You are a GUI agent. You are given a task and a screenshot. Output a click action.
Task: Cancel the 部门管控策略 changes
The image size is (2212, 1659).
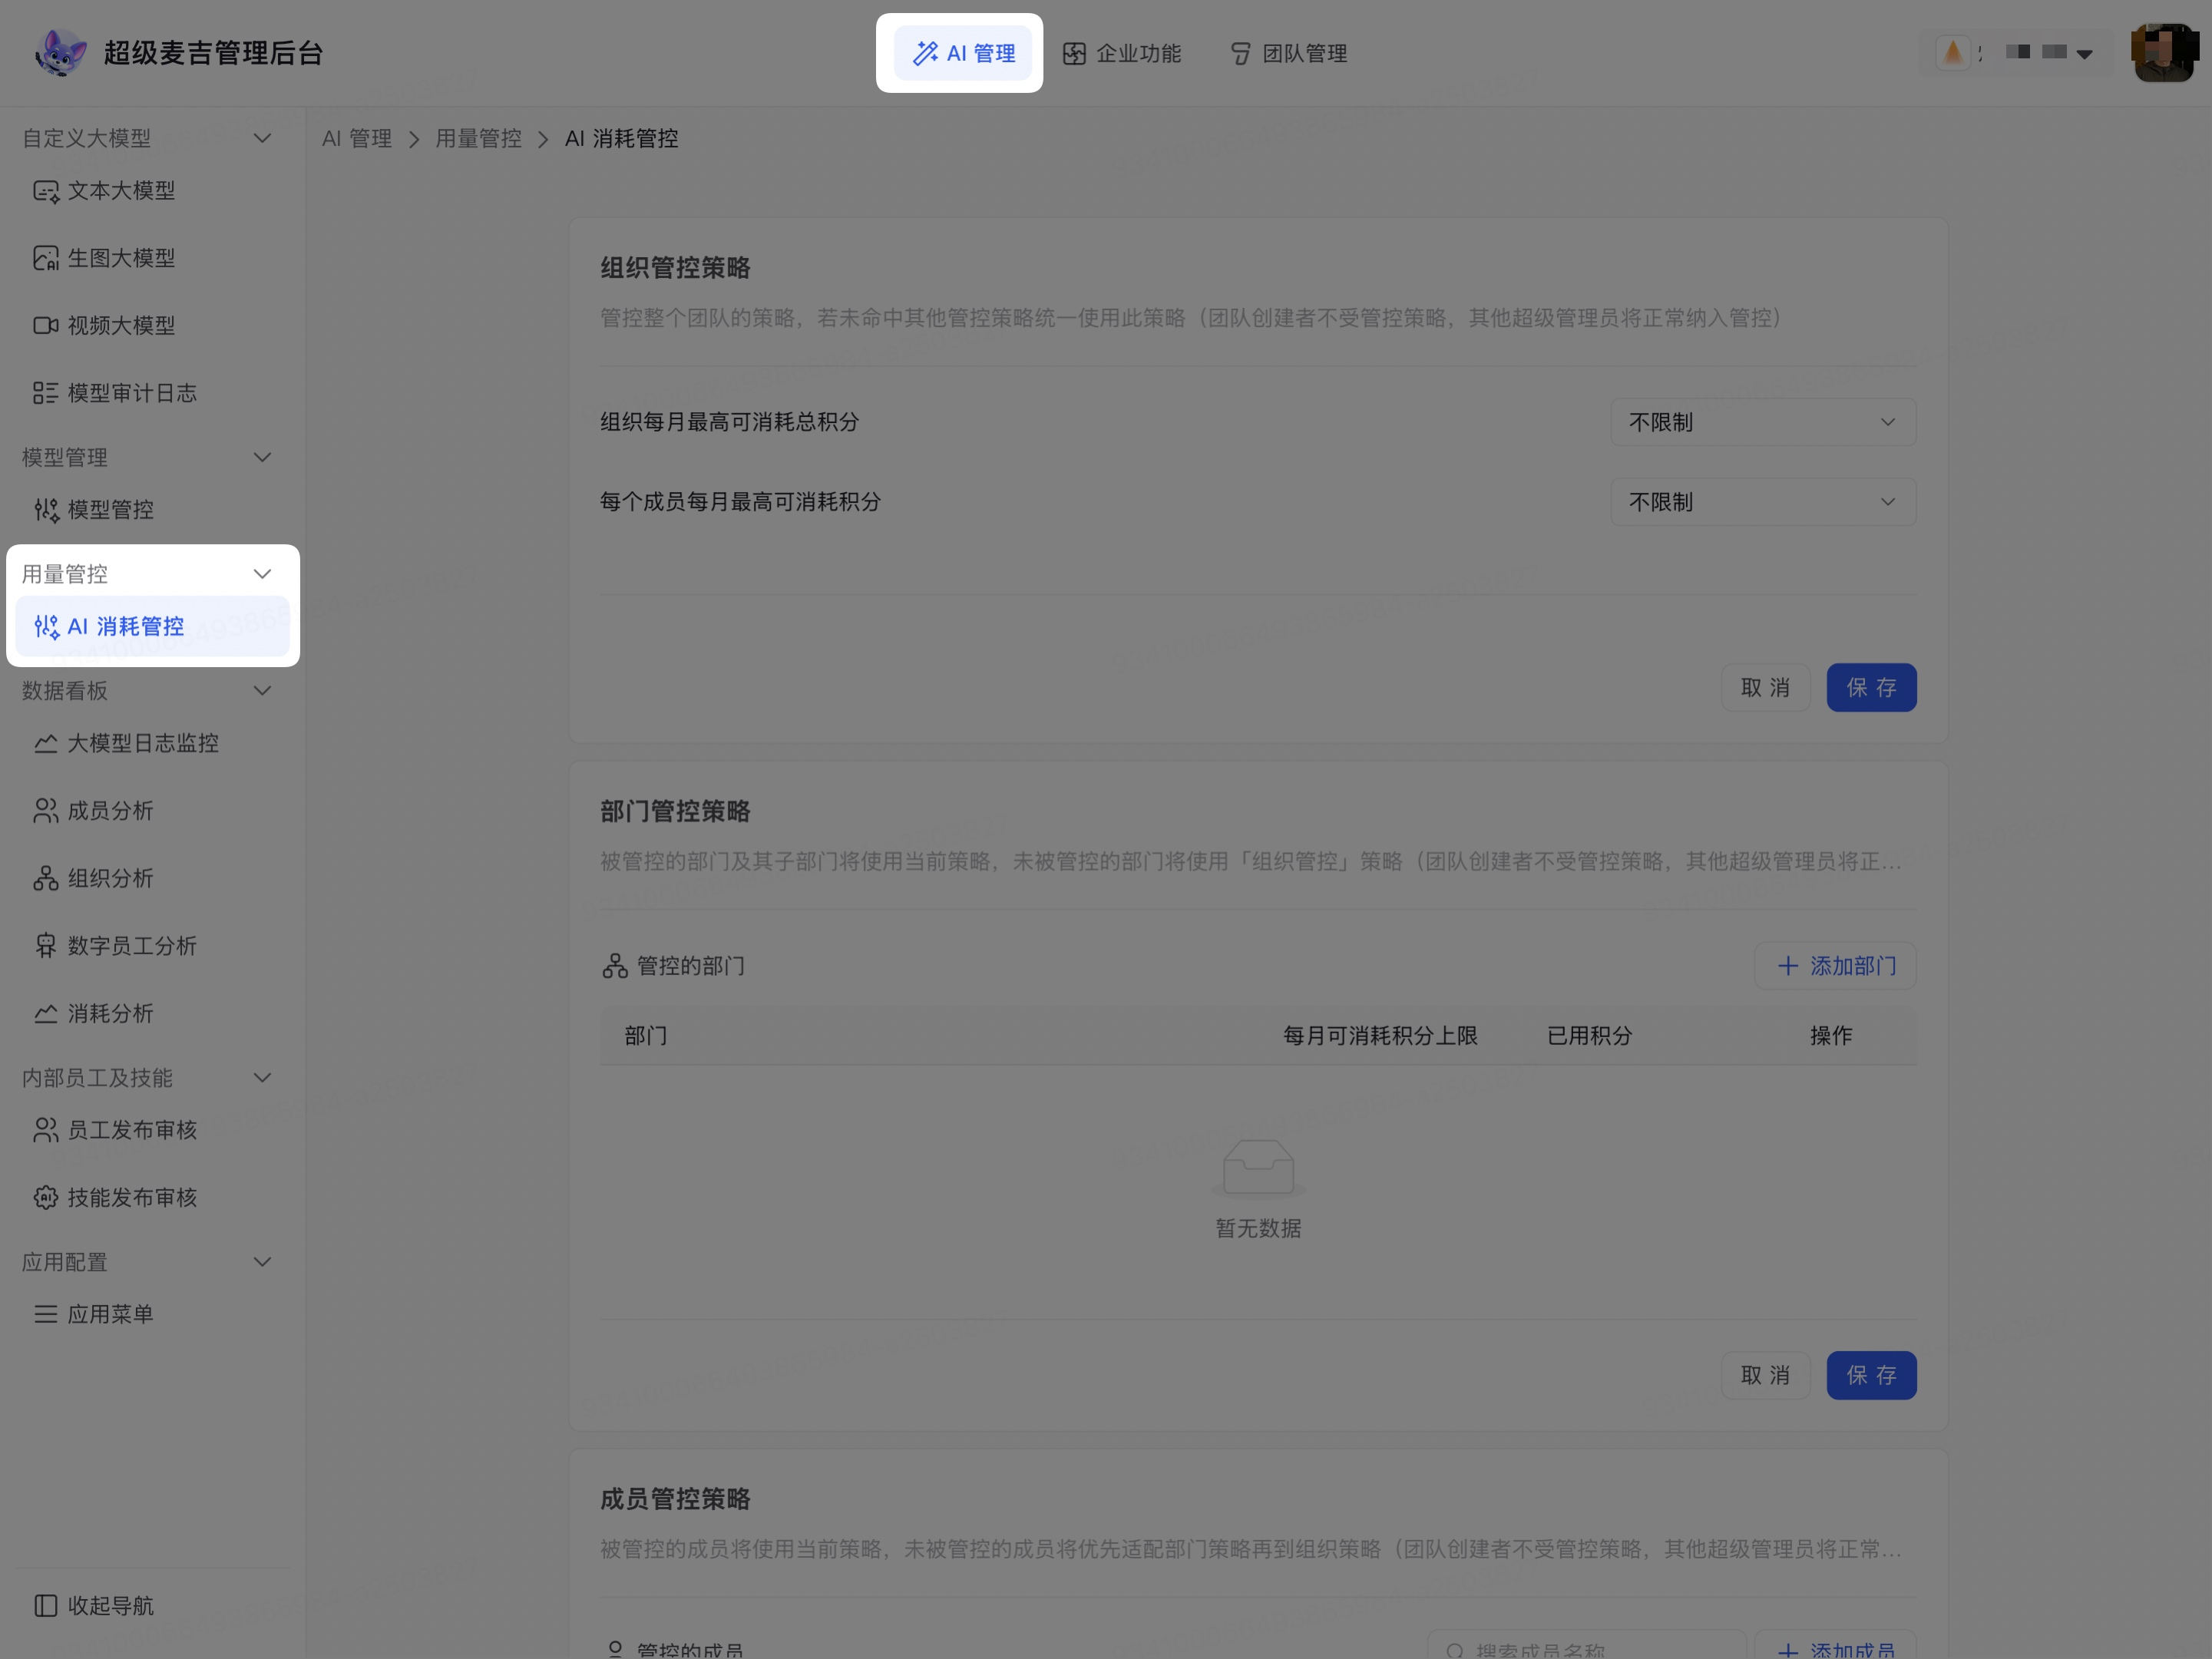pyautogui.click(x=1765, y=1376)
